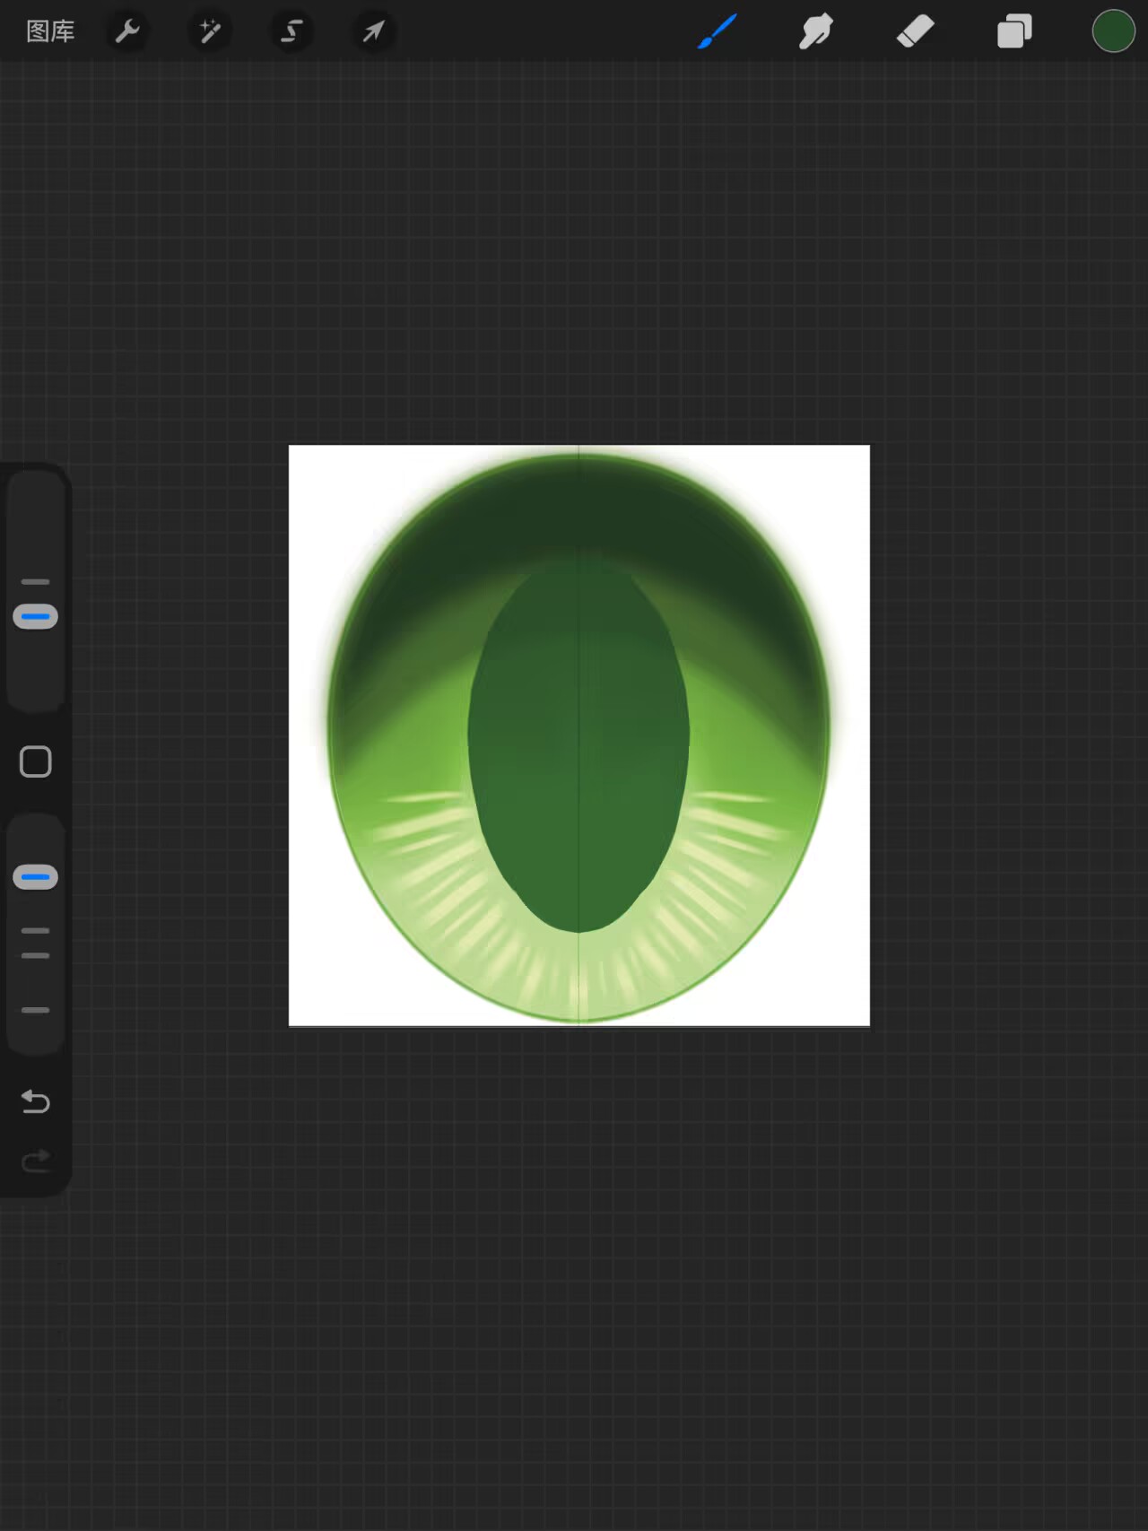Open the green active color picker

[1113, 31]
